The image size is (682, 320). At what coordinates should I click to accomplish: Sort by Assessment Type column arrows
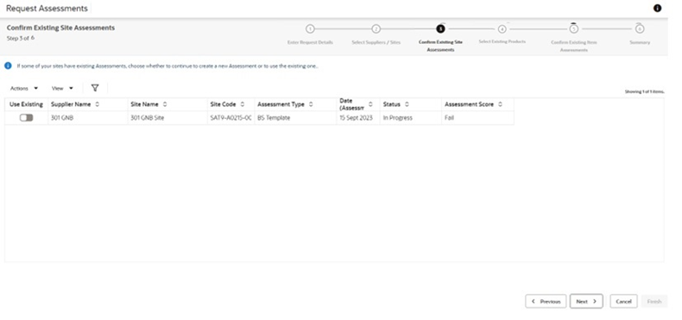311,104
